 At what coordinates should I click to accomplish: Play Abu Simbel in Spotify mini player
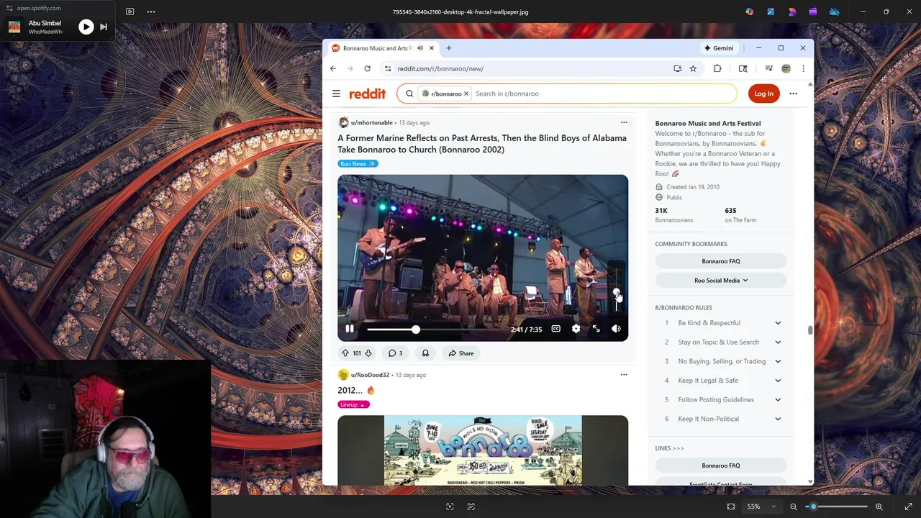86,27
